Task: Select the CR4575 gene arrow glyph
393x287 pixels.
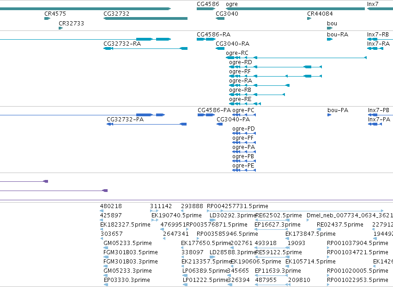Action: coord(48,18)
